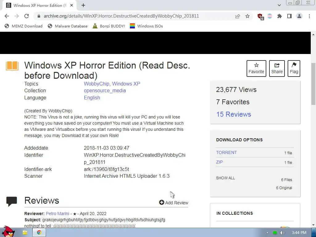Image resolution: width=316 pixels, height=237 pixels.
Task: Open the Chrome profile avatar
Action: tap(299, 16)
